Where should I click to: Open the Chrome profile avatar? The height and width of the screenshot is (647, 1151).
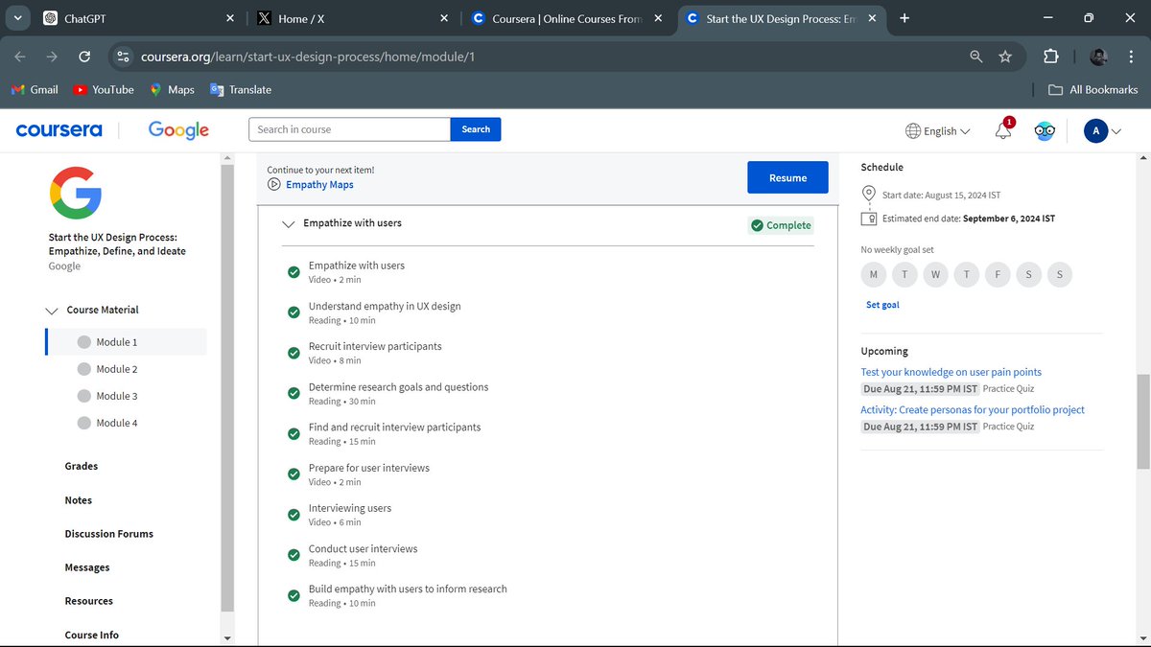(1099, 57)
